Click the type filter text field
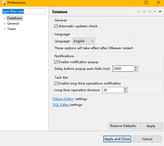The width and height of the screenshot is (164, 146). pyautogui.click(x=24, y=11)
